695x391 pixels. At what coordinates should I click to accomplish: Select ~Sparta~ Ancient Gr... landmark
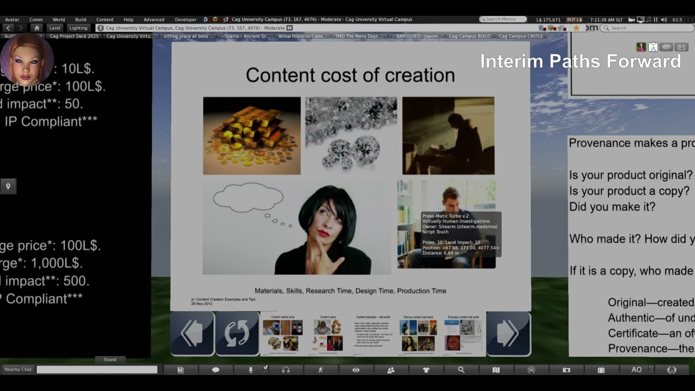pyautogui.click(x=246, y=36)
